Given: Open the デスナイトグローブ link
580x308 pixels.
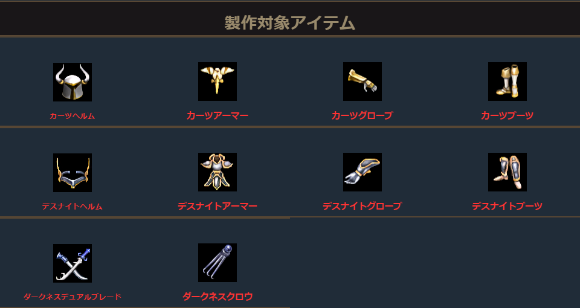Looking at the screenshot, I should pos(362,207).
